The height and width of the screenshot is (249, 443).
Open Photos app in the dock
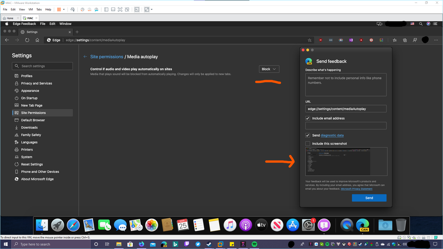coord(151,225)
